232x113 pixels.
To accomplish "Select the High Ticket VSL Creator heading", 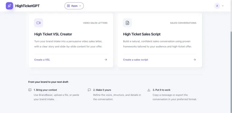I will tap(53, 34).
